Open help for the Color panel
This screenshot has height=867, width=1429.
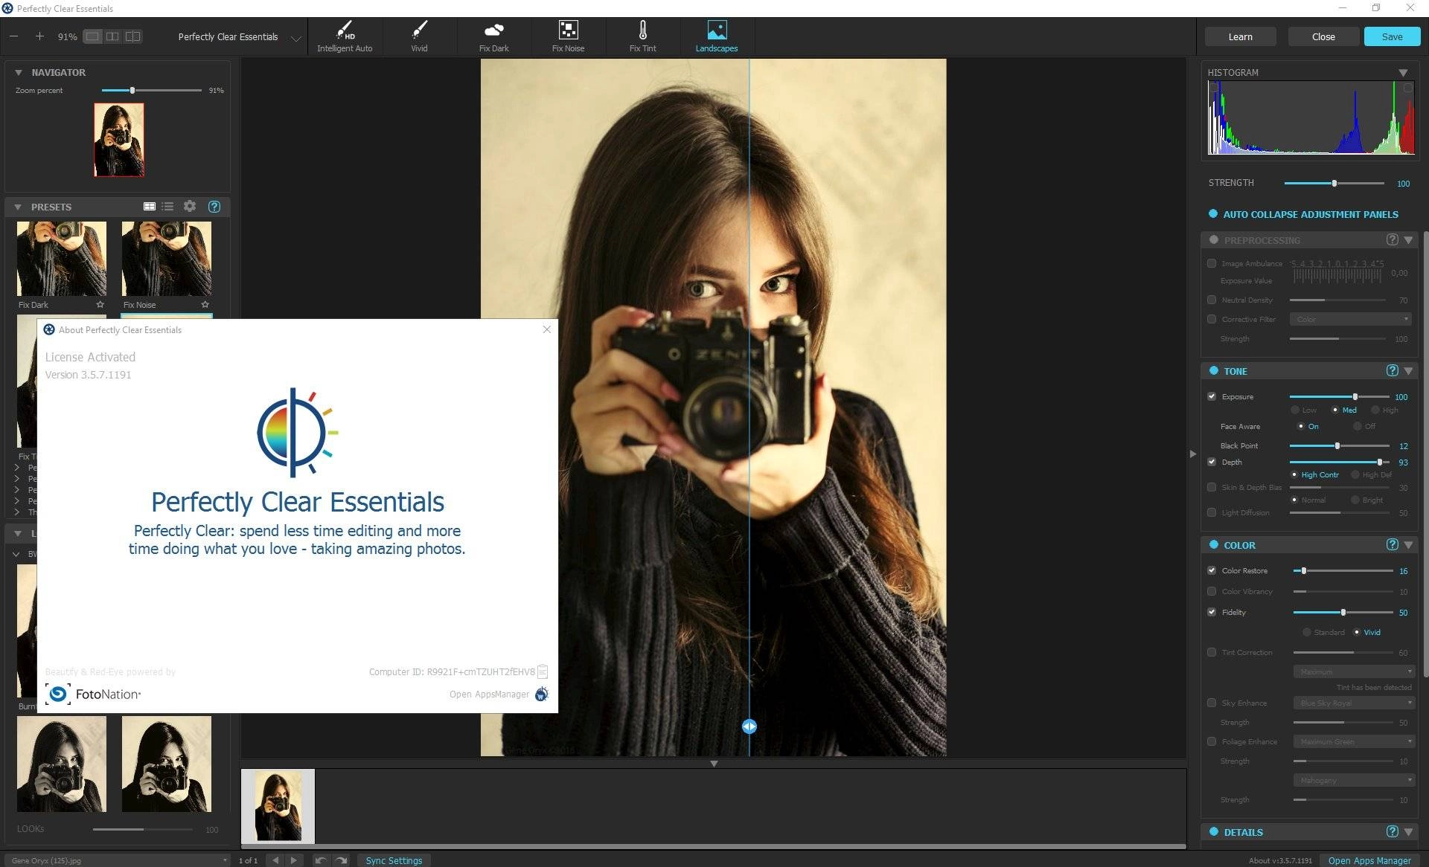(x=1393, y=544)
